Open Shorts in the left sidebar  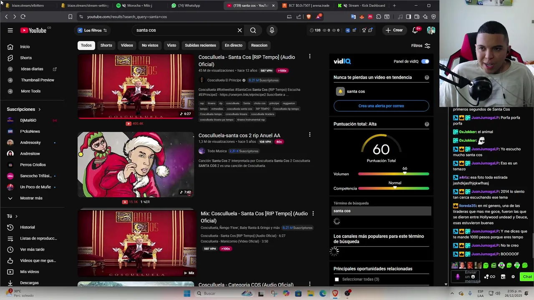pos(26,58)
